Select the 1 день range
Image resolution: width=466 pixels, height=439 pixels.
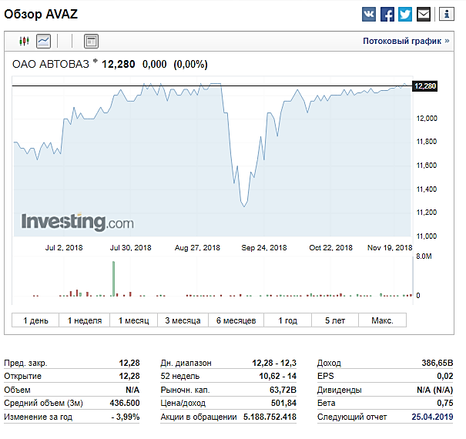click(x=35, y=320)
